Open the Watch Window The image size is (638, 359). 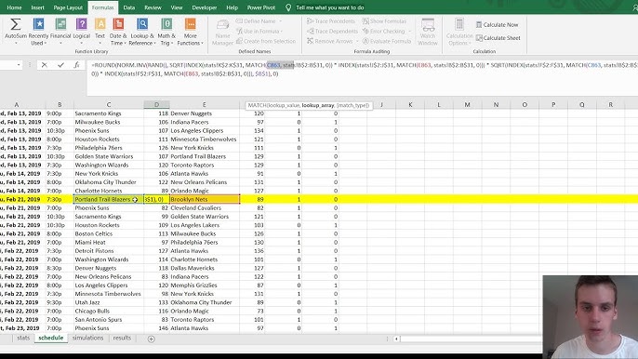(x=428, y=32)
